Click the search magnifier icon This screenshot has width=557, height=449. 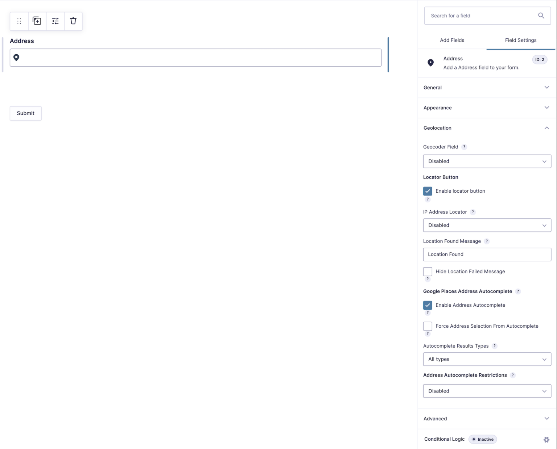tap(541, 16)
